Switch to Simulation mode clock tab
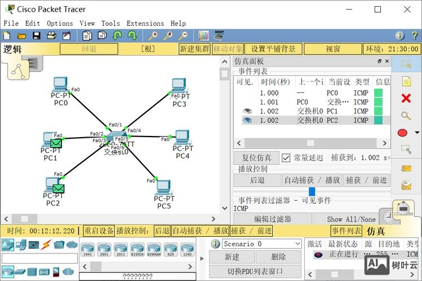Image resolution: width=422 pixels, height=281 pixels. pyautogui.click(x=403, y=209)
